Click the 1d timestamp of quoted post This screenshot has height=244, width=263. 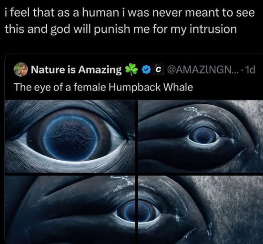[250, 70]
